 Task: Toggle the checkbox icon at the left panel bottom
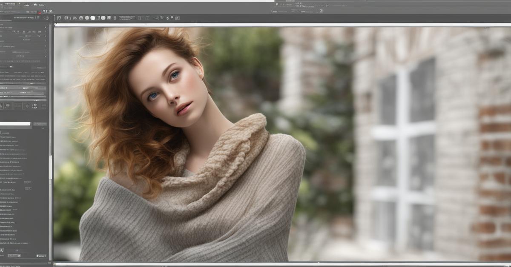pos(2,250)
